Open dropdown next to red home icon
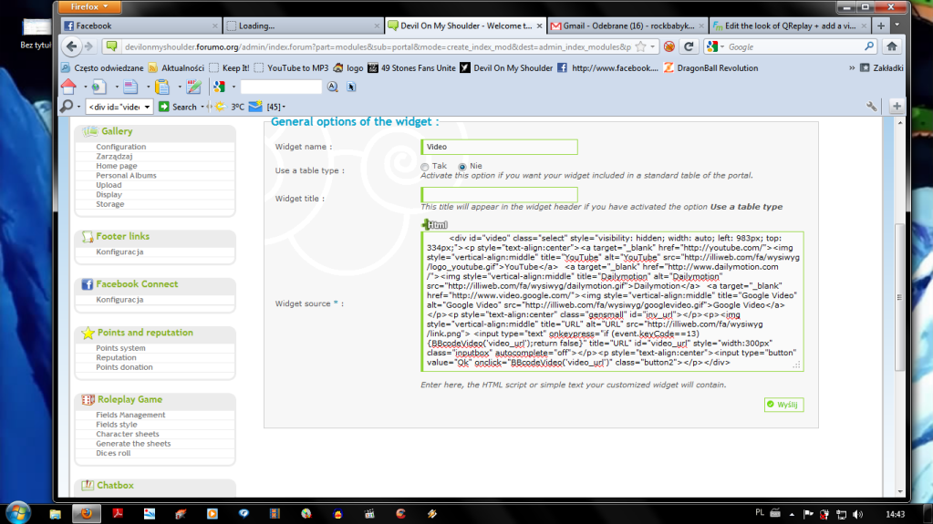The image size is (933, 524). [85, 87]
